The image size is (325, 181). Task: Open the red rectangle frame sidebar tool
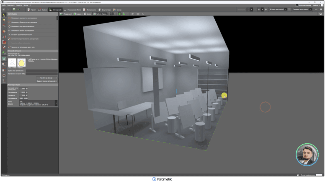click(4, 75)
